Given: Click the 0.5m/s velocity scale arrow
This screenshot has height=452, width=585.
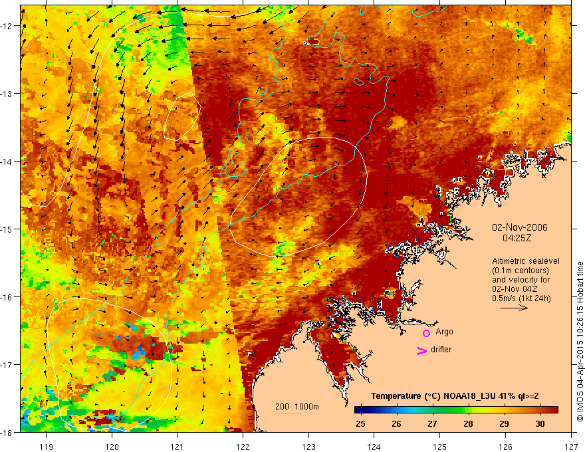Looking at the screenshot, I should (514, 308).
